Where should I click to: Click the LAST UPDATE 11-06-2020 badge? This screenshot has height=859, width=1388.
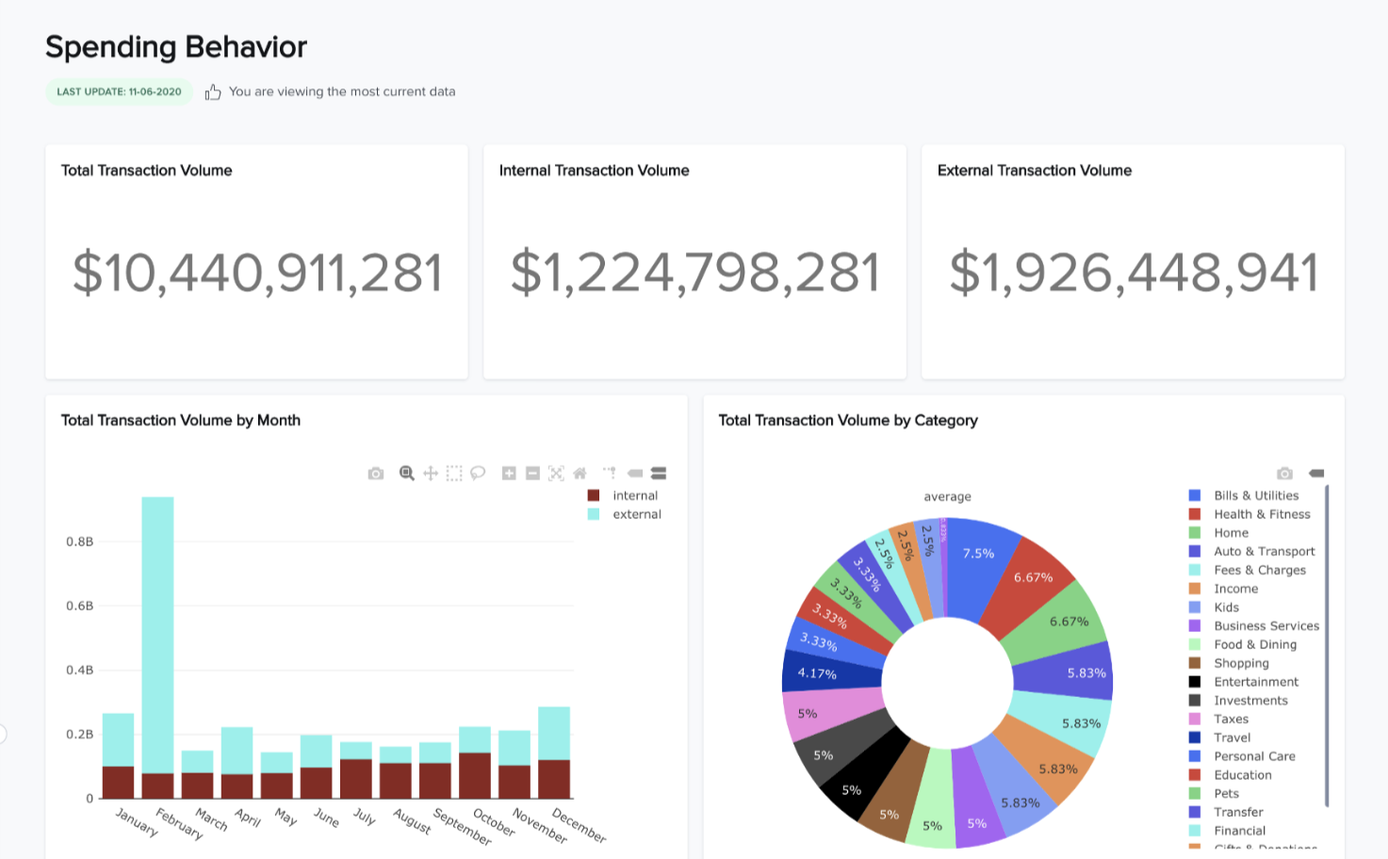[x=119, y=91]
